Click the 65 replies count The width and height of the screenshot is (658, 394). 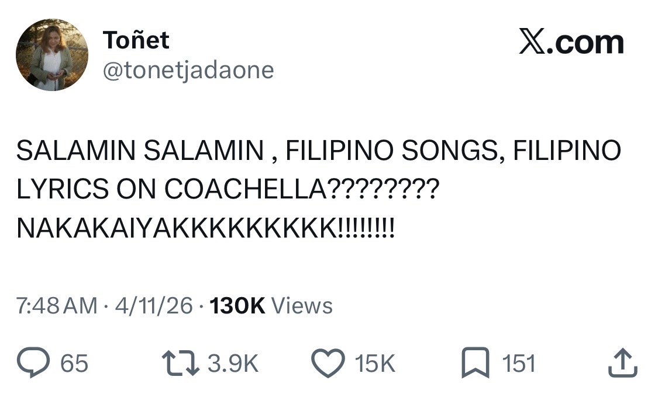pyautogui.click(x=75, y=364)
